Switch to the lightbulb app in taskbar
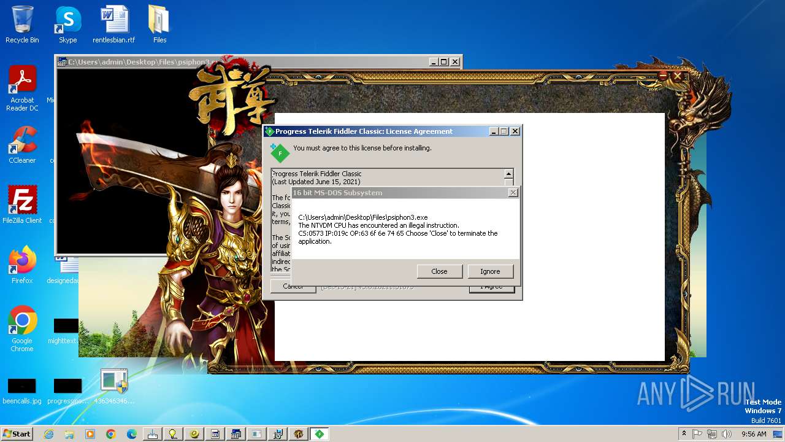This screenshot has height=442, width=785. [x=174, y=434]
